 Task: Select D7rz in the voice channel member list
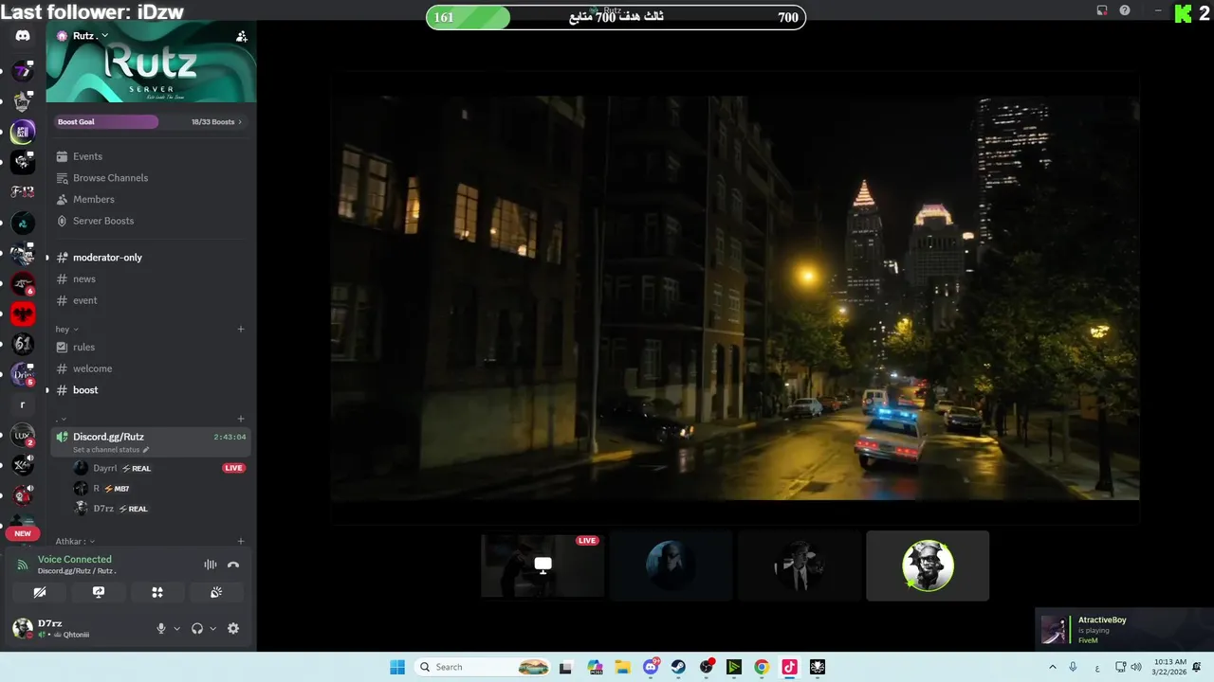pyautogui.click(x=152, y=509)
